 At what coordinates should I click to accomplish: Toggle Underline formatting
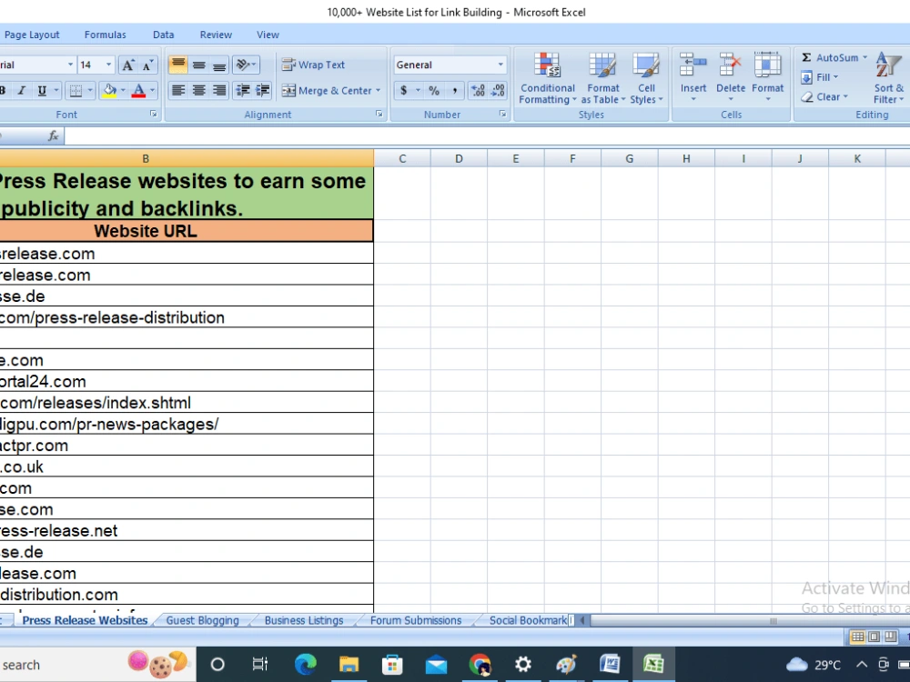(x=42, y=90)
